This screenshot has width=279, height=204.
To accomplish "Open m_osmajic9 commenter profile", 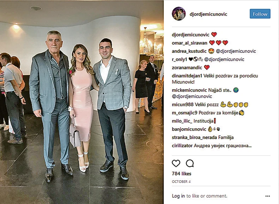I will 184,113.
